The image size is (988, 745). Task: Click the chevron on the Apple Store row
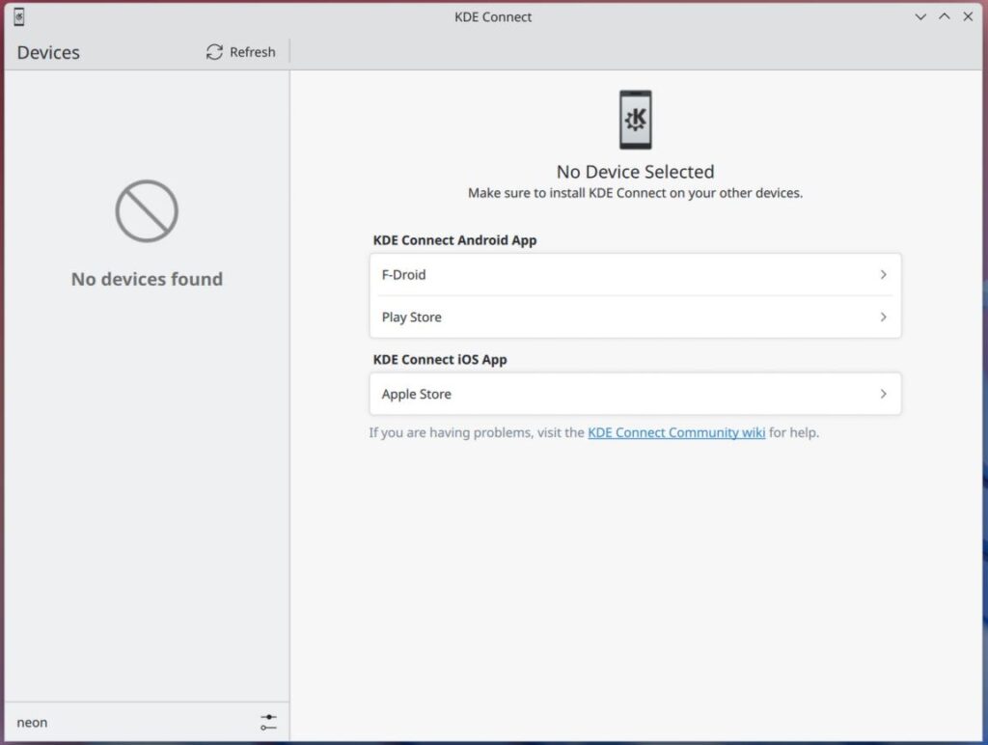tap(884, 394)
